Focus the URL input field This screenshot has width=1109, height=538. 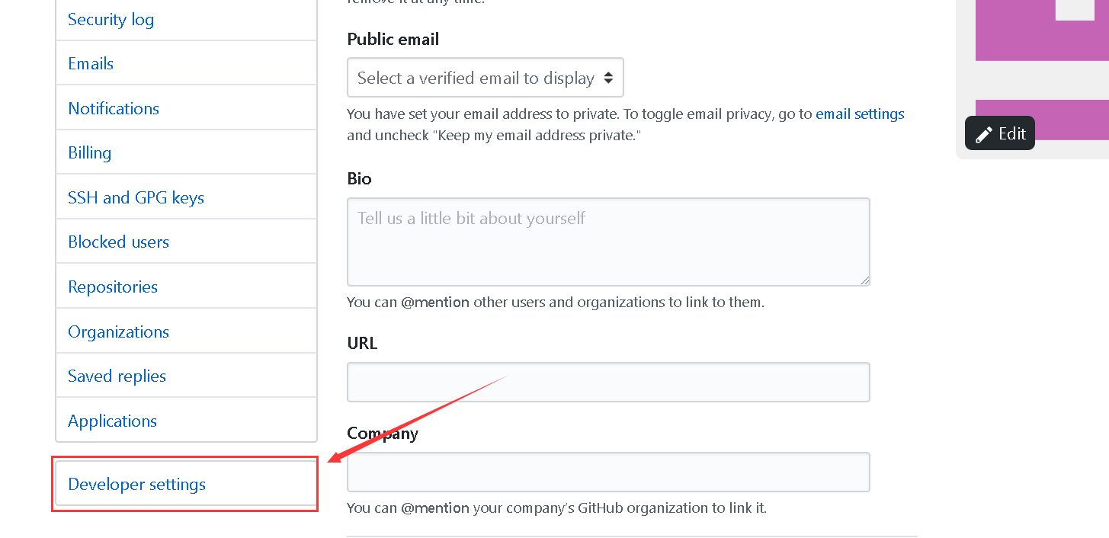608,382
